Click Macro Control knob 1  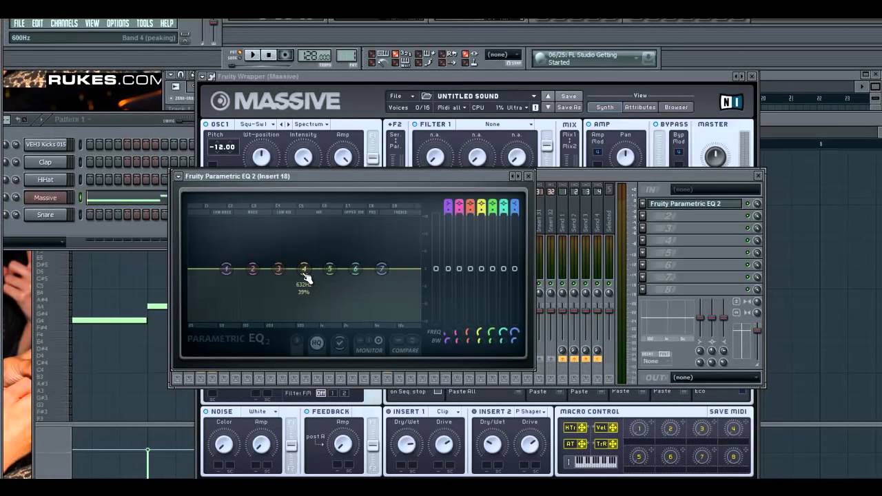point(639,429)
